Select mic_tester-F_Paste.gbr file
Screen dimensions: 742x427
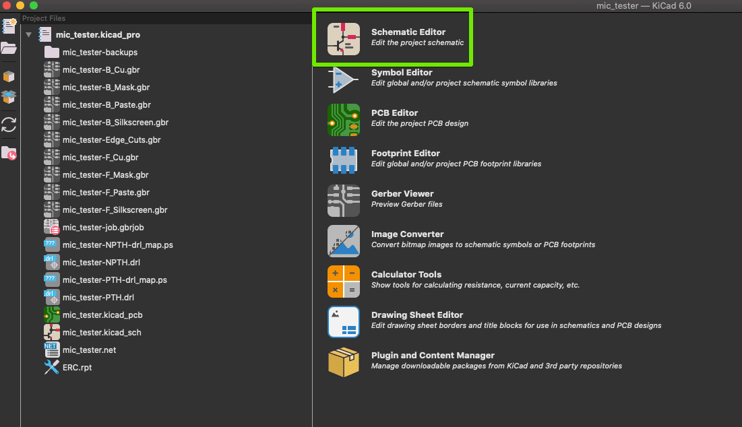point(106,192)
